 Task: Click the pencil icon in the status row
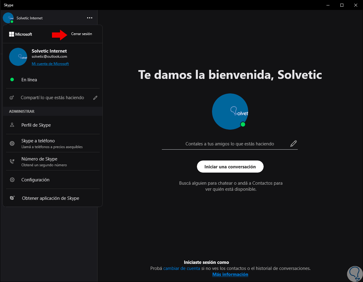(95, 98)
